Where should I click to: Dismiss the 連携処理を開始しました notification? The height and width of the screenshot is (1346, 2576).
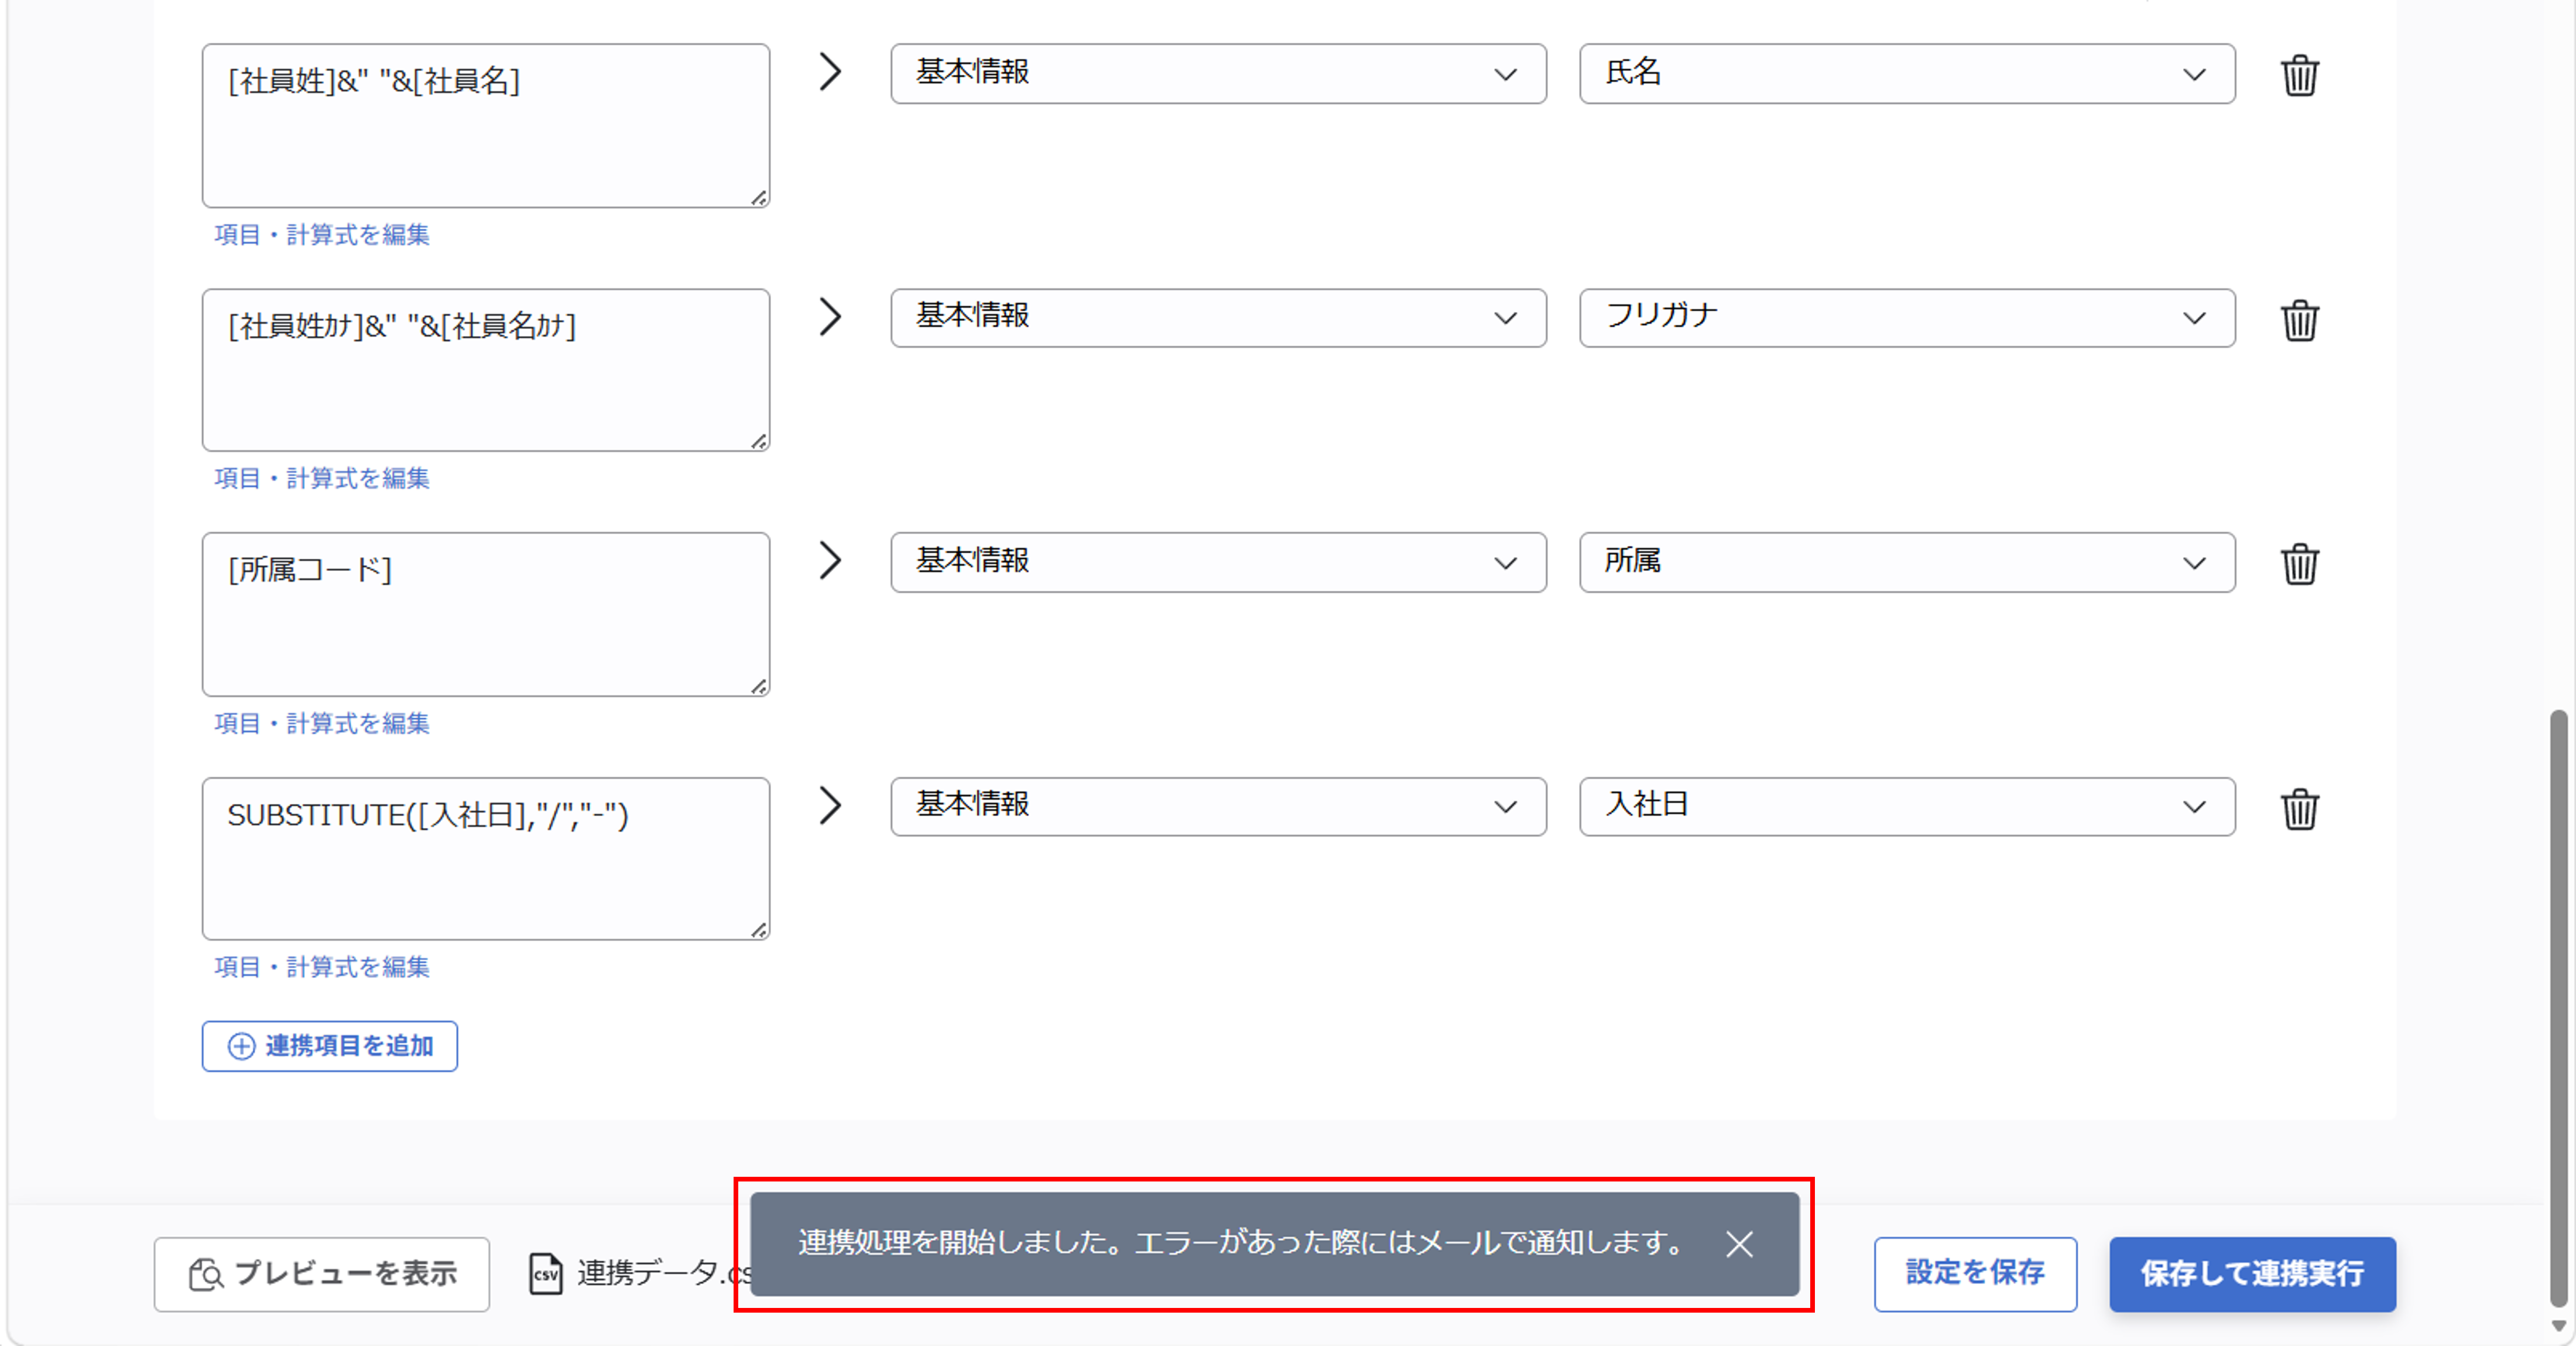click(x=1740, y=1244)
